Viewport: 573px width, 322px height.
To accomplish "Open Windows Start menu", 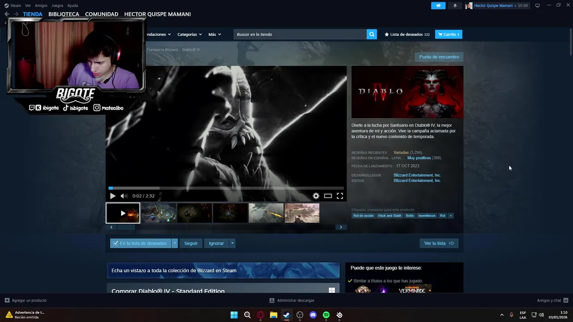I will [234, 315].
